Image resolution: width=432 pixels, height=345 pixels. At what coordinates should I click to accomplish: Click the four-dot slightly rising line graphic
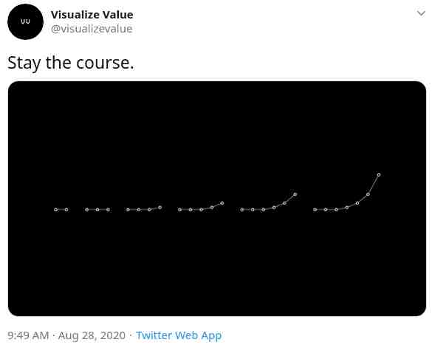(x=144, y=208)
